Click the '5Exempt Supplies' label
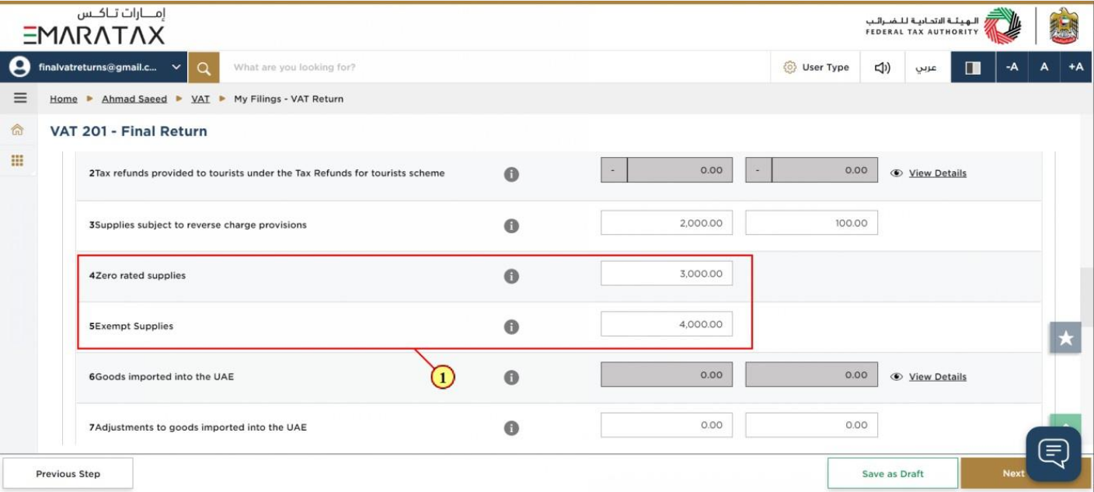Screen dimensions: 1094x492 pyautogui.click(x=131, y=326)
